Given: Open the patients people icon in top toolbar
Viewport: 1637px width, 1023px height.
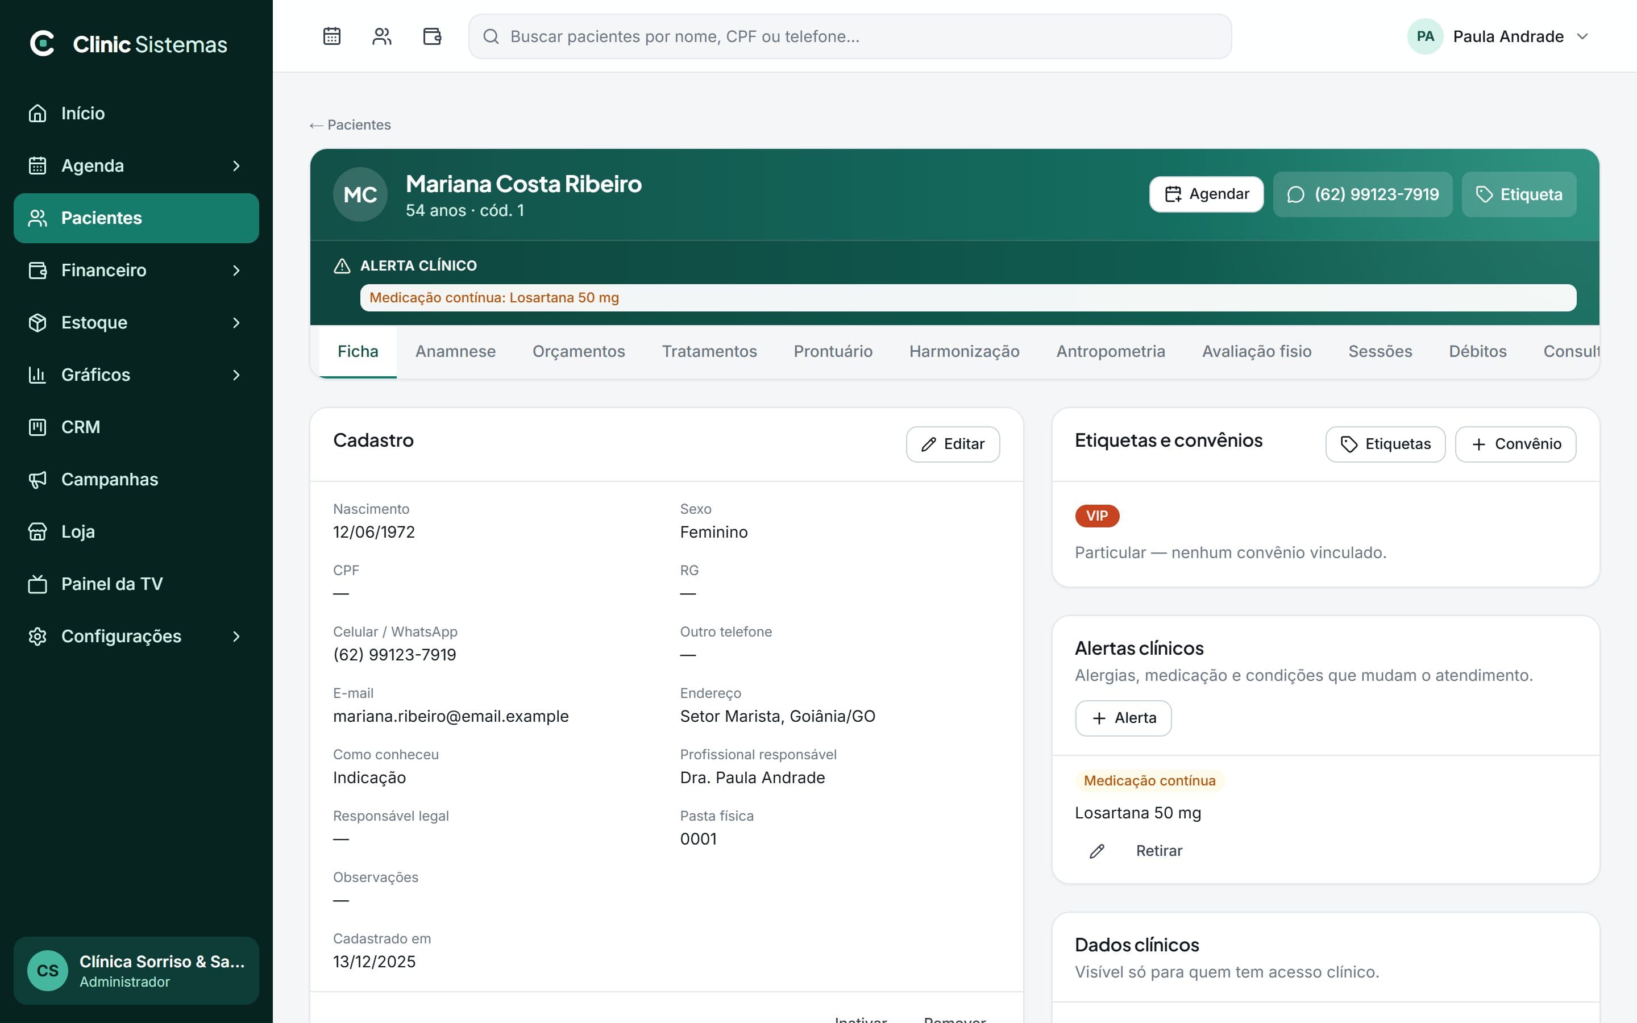Looking at the screenshot, I should 381,36.
